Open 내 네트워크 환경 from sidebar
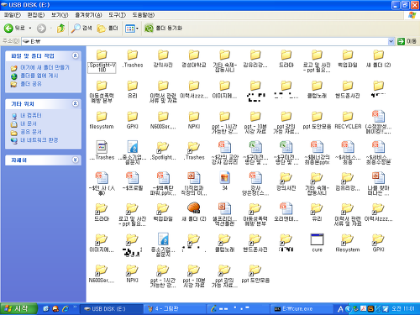Viewport: 420px width, 315px height. (x=39, y=139)
